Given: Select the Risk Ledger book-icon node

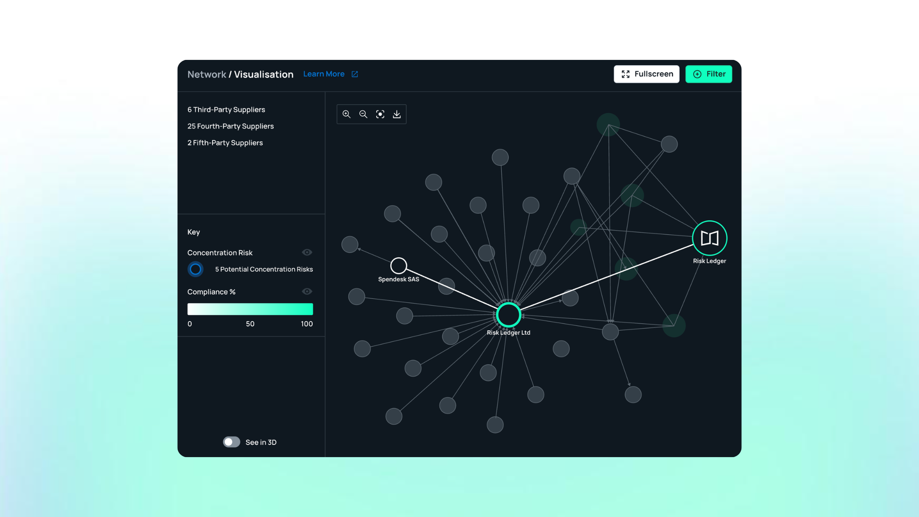Looking at the screenshot, I should [709, 238].
